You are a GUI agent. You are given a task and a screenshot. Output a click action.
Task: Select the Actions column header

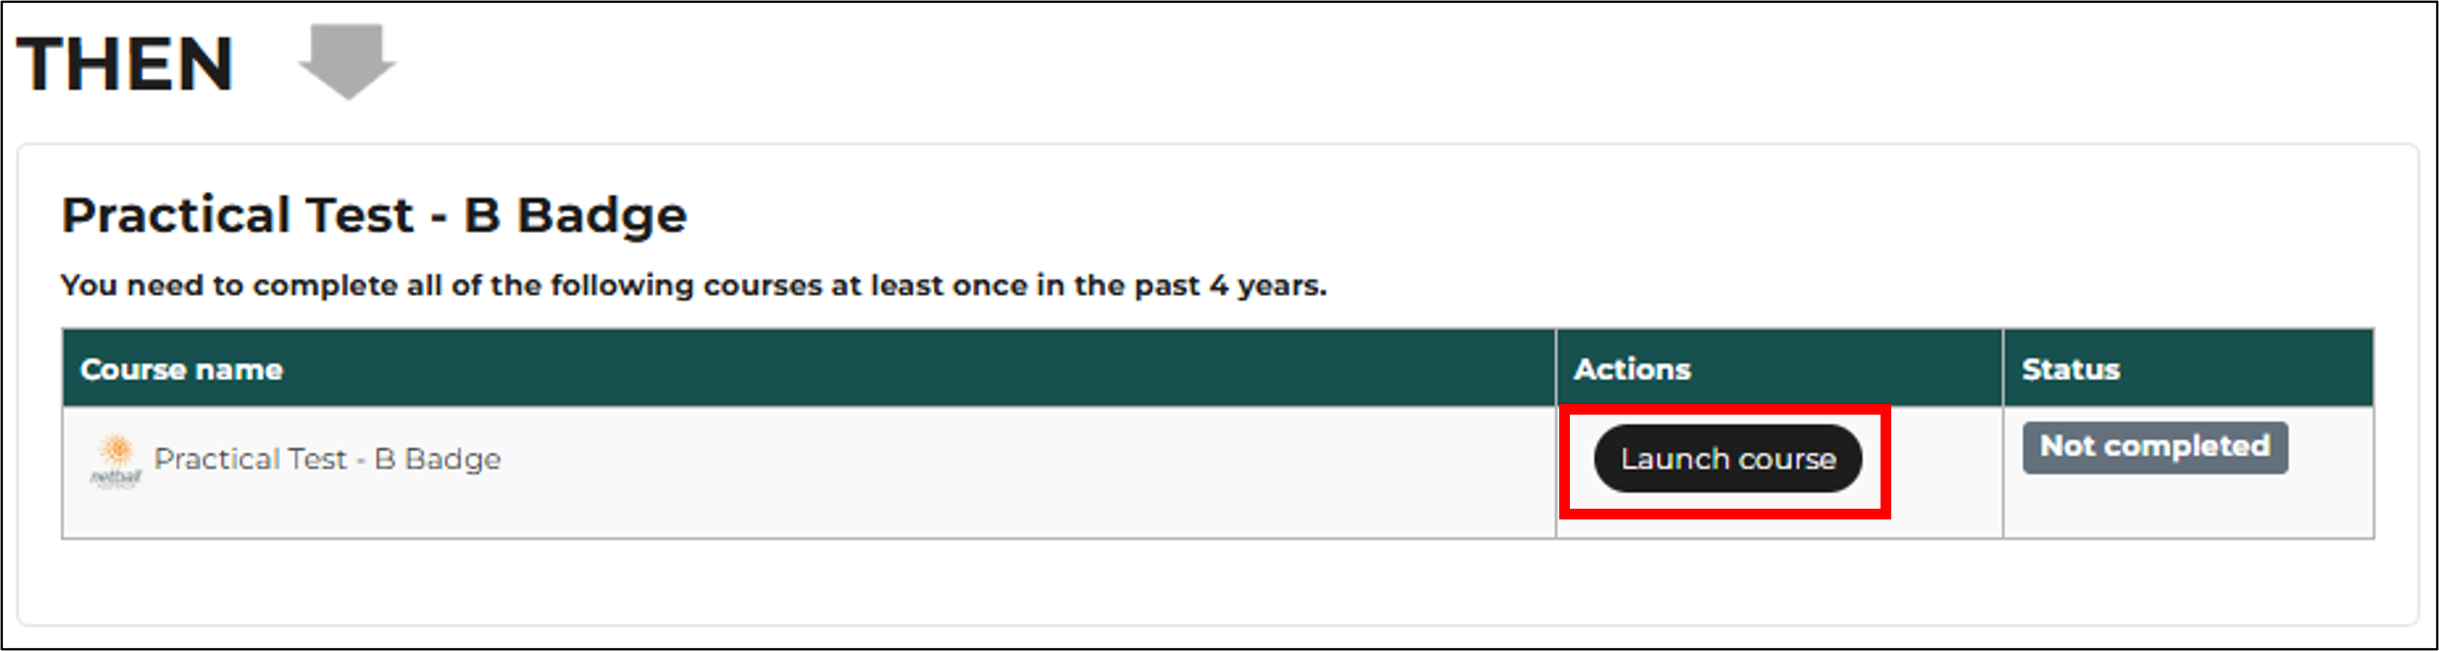click(1631, 370)
